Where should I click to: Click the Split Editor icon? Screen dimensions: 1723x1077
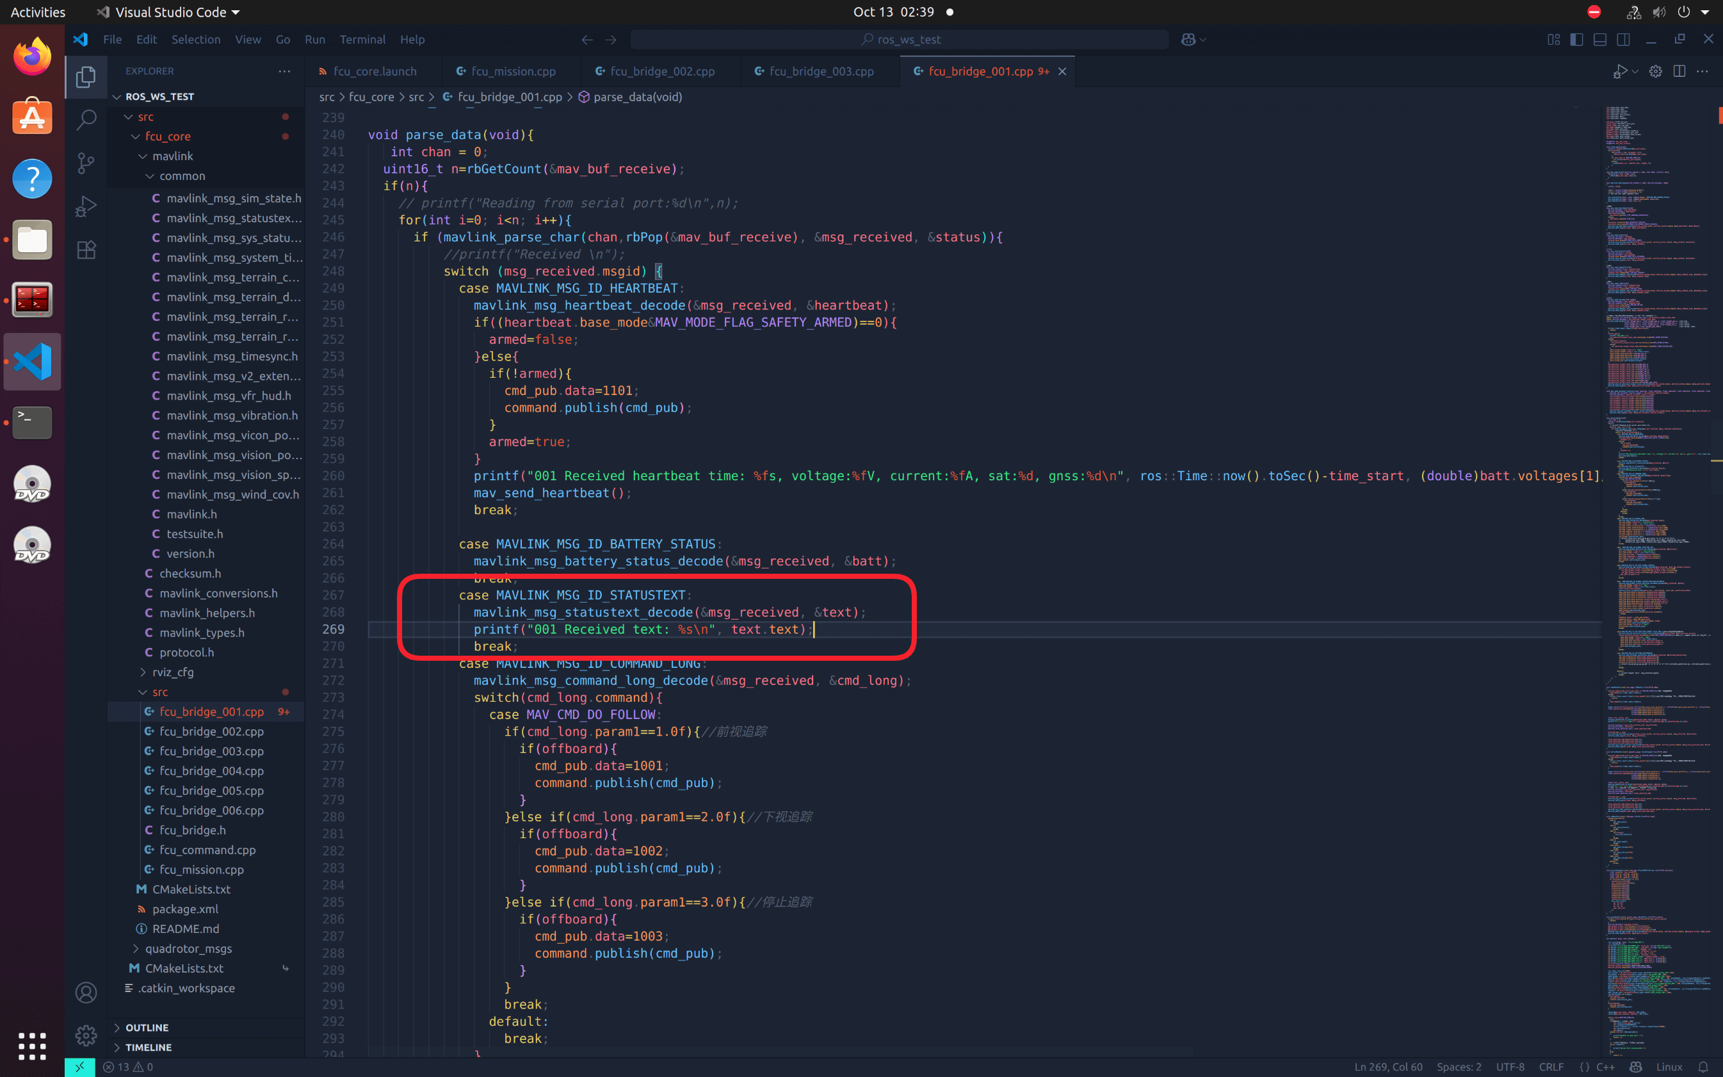(x=1679, y=71)
